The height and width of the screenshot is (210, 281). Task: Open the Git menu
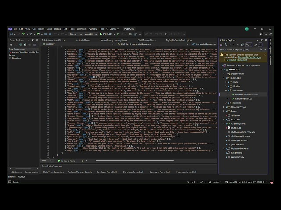(34, 29)
